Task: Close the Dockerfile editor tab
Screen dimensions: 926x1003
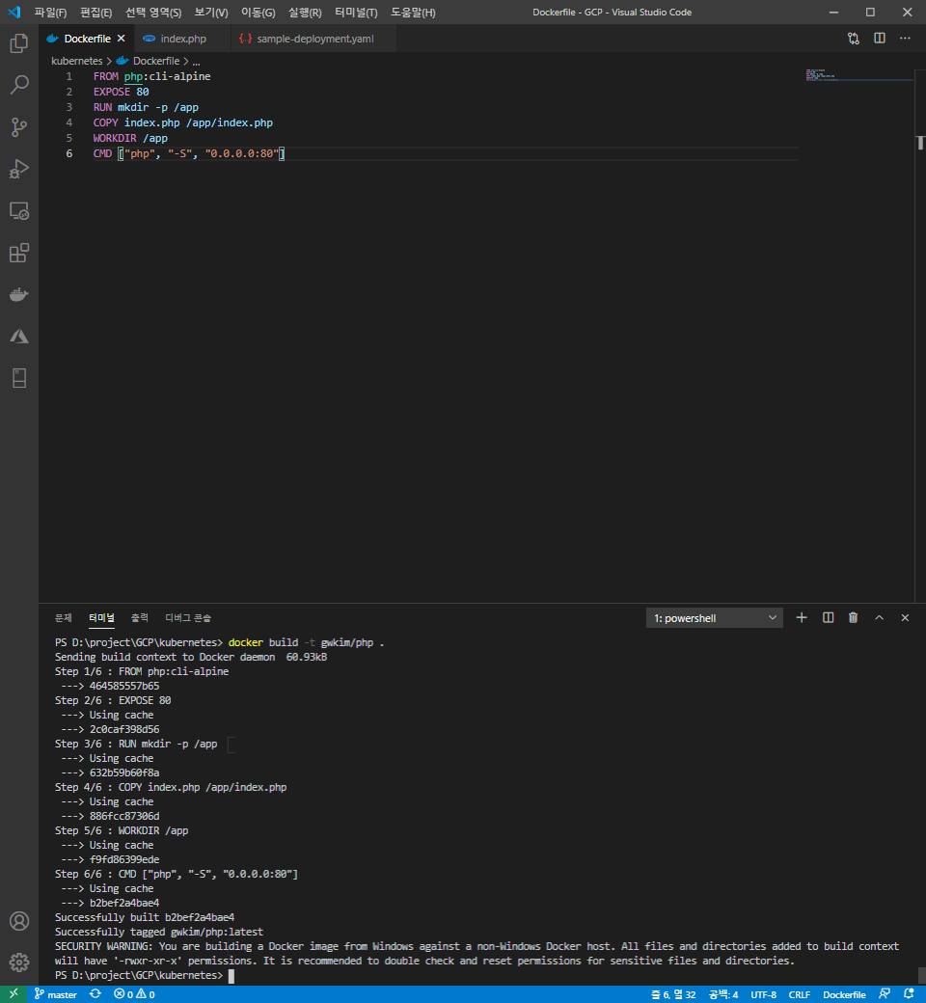Action: (121, 39)
